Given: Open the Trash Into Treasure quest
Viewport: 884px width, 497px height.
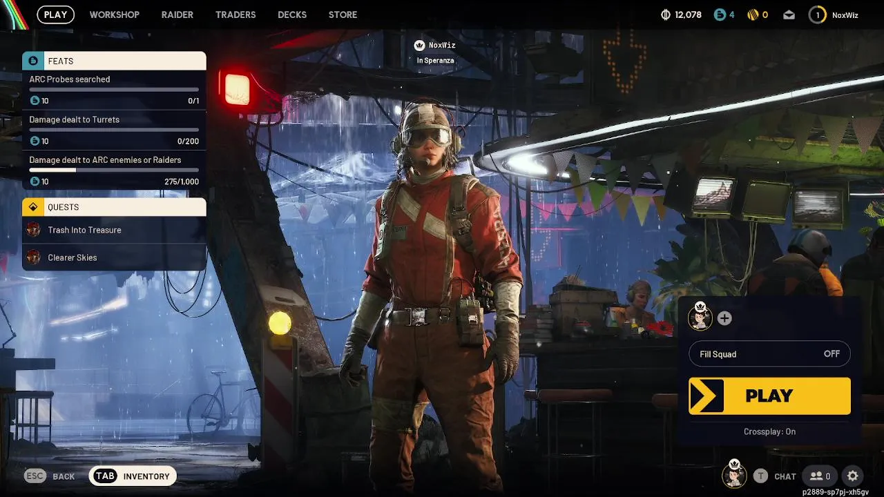Looking at the screenshot, I should click(x=114, y=230).
